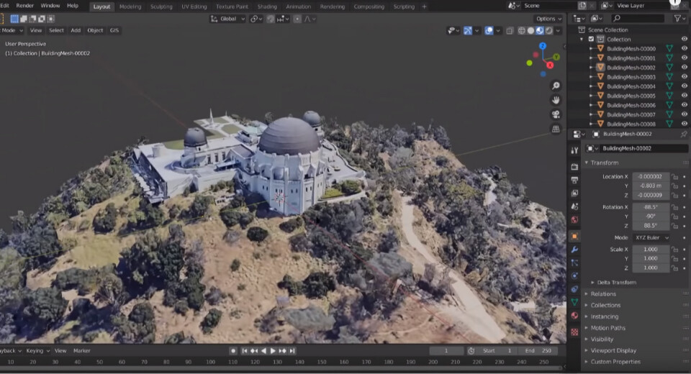This screenshot has height=374, width=691.
Task: Toggle the camera view icon
Action: 556,114
